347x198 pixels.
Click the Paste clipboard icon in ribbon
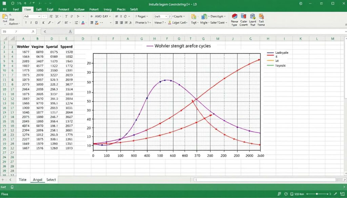click(x=5, y=17)
